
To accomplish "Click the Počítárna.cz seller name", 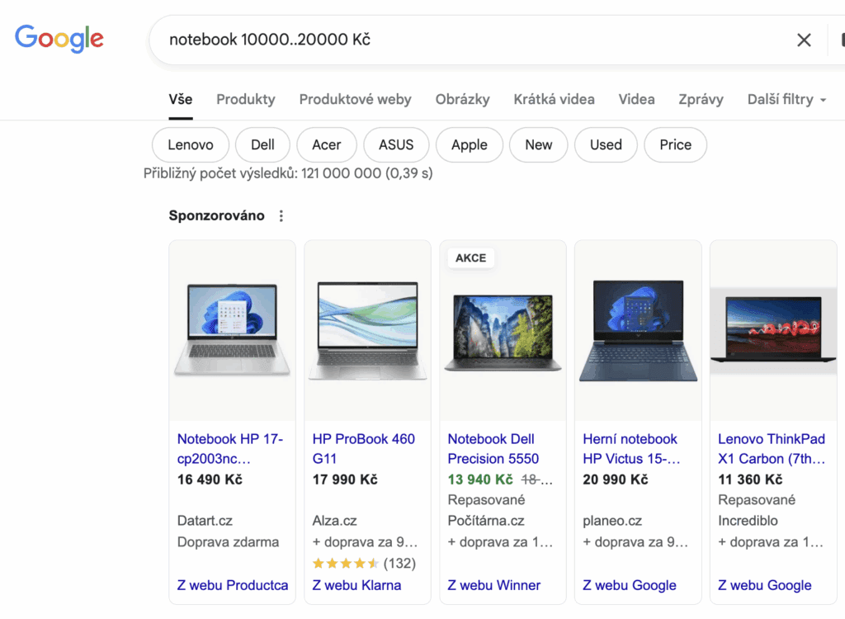I will (486, 521).
